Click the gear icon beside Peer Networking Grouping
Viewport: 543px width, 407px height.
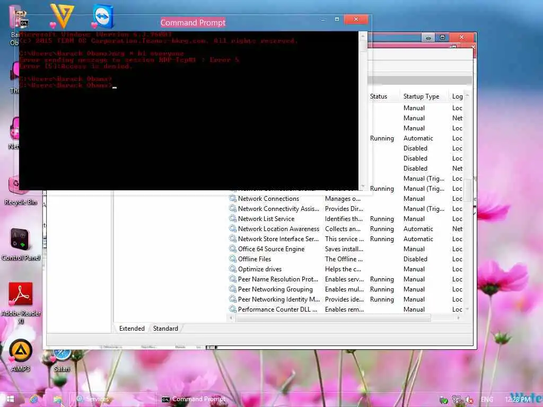[233, 289]
